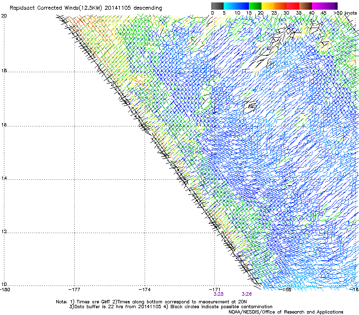Click the longitude label '-174'

click(x=145, y=289)
